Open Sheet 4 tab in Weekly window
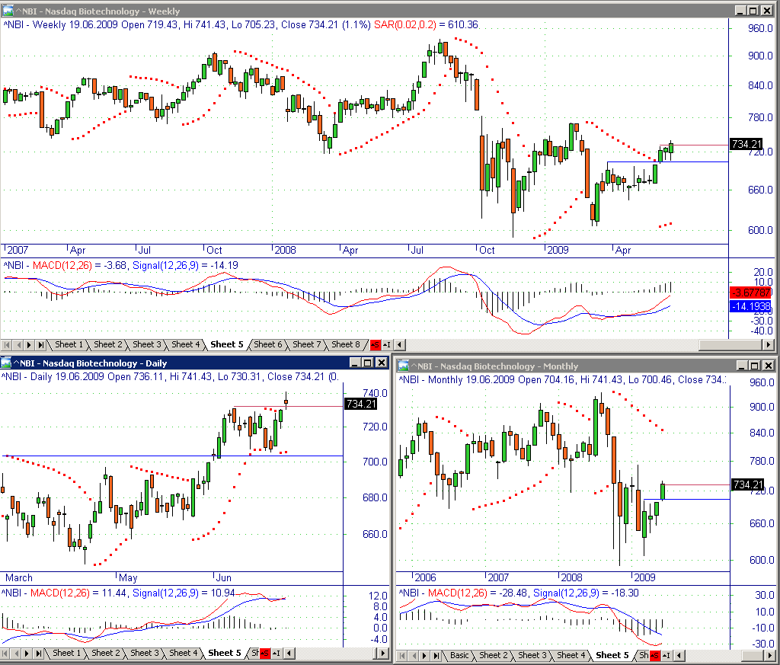The width and height of the screenshot is (780, 665). pos(186,344)
